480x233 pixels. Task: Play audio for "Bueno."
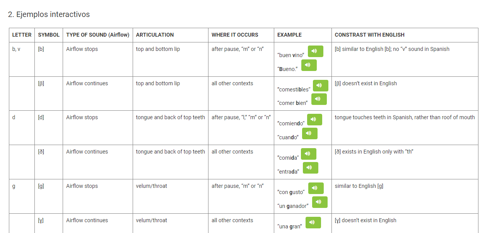tap(309, 65)
